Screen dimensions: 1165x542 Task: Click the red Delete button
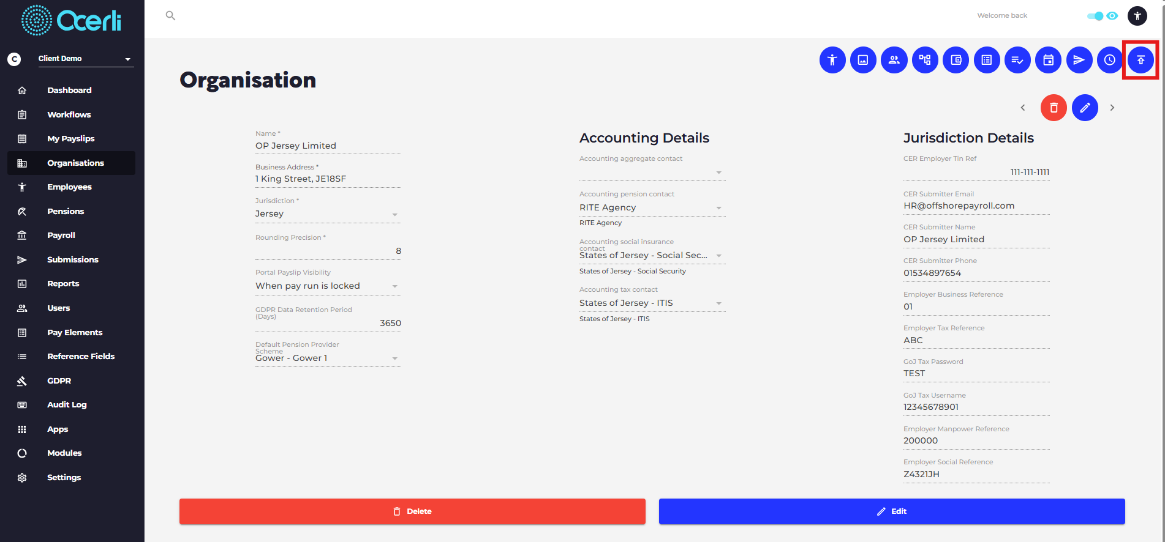pos(412,511)
